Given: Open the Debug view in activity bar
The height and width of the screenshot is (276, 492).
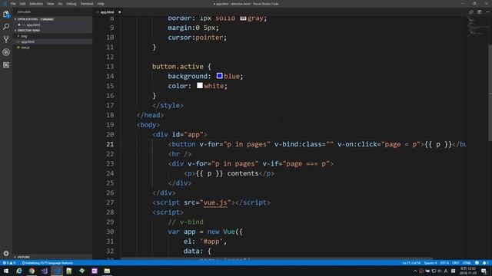Looking at the screenshot, I should pyautogui.click(x=6, y=52).
